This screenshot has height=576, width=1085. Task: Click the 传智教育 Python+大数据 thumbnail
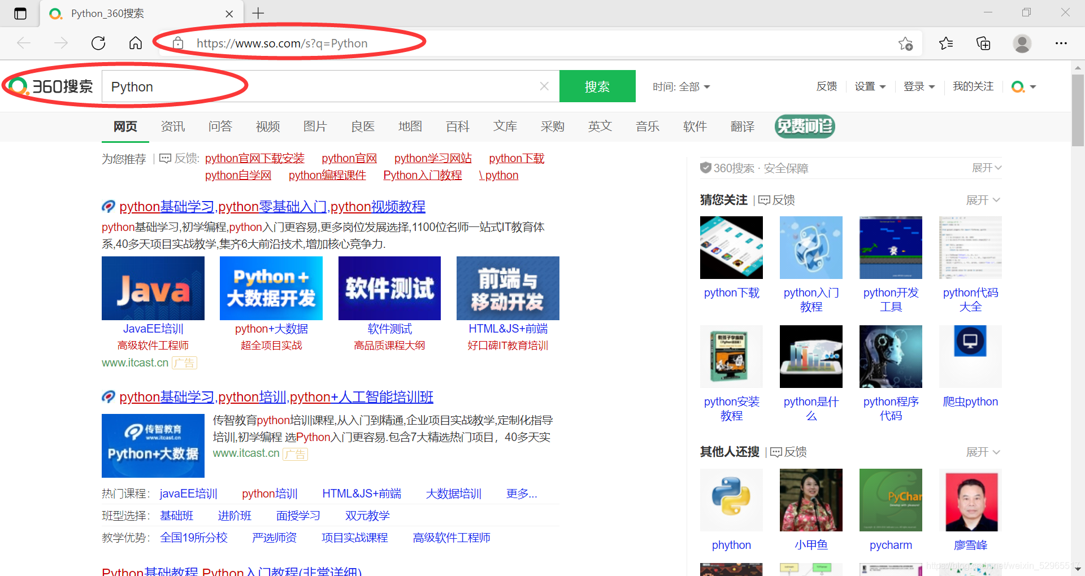click(x=153, y=446)
